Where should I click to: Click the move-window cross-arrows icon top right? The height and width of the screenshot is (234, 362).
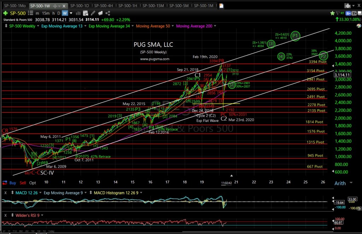point(347,6)
